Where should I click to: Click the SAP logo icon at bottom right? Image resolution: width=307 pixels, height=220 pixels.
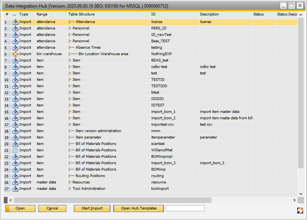(x=299, y=210)
